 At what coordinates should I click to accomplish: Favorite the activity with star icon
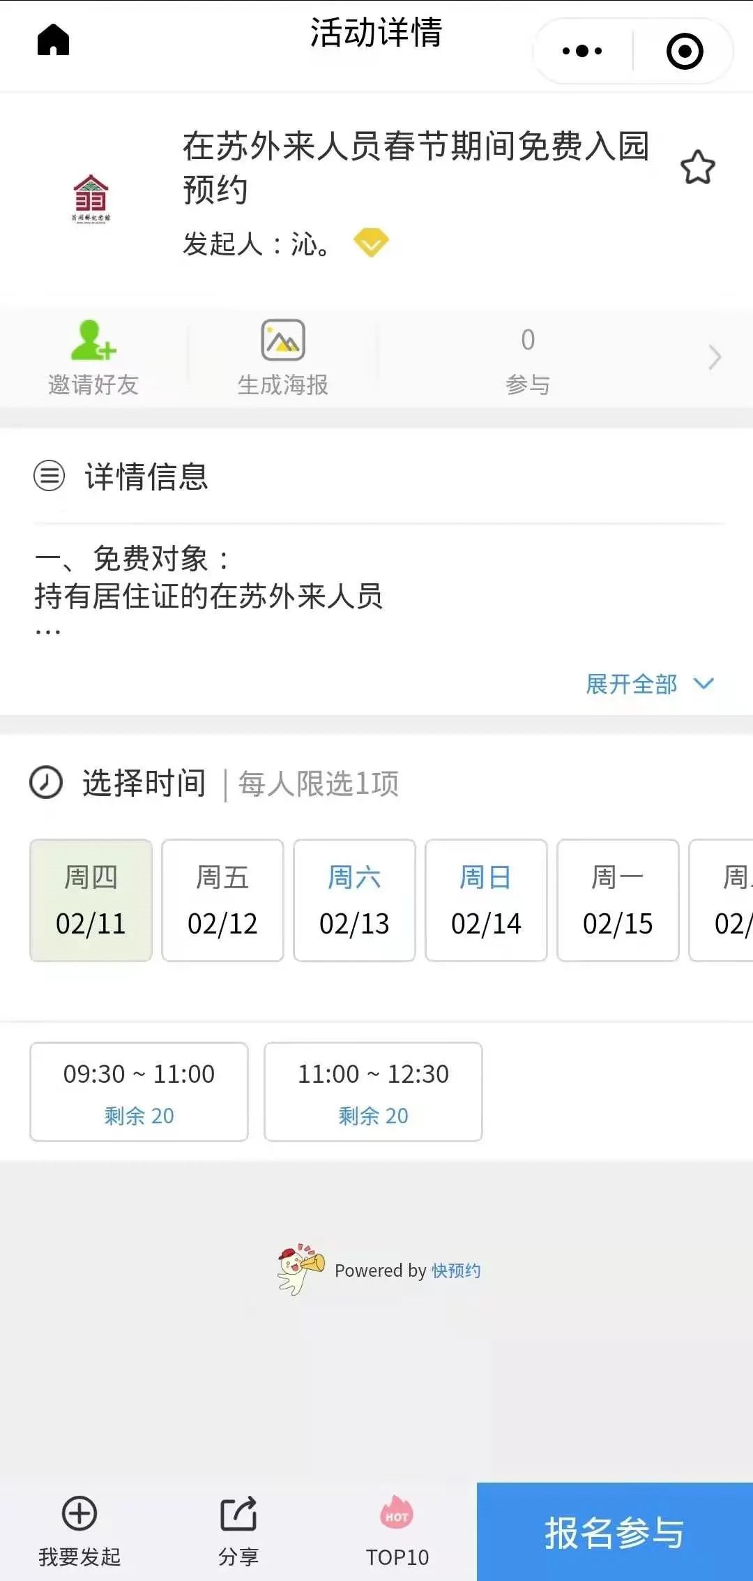coord(697,167)
